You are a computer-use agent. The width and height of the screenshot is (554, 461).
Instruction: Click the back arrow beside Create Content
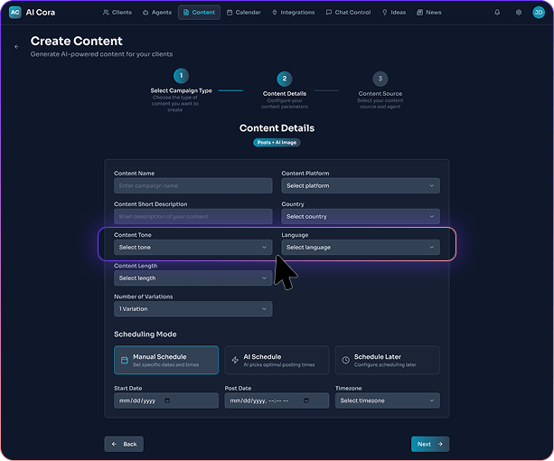[16, 46]
